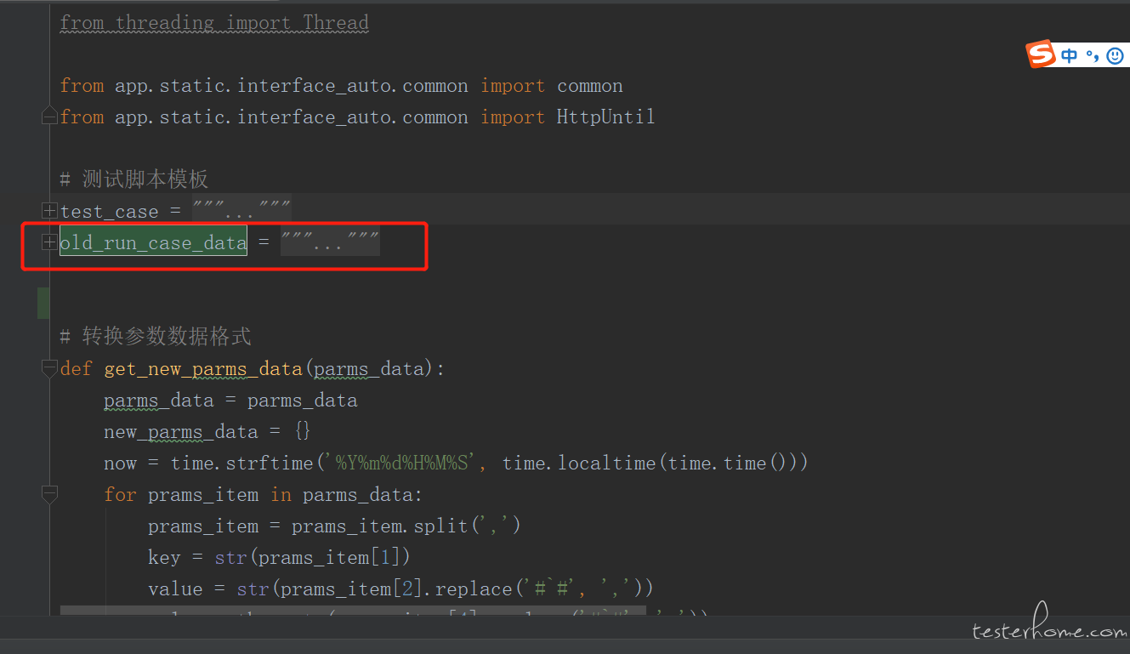The image size is (1130, 654).
Task: Collapse the import section at the HttpUntil line
Action: (49, 117)
